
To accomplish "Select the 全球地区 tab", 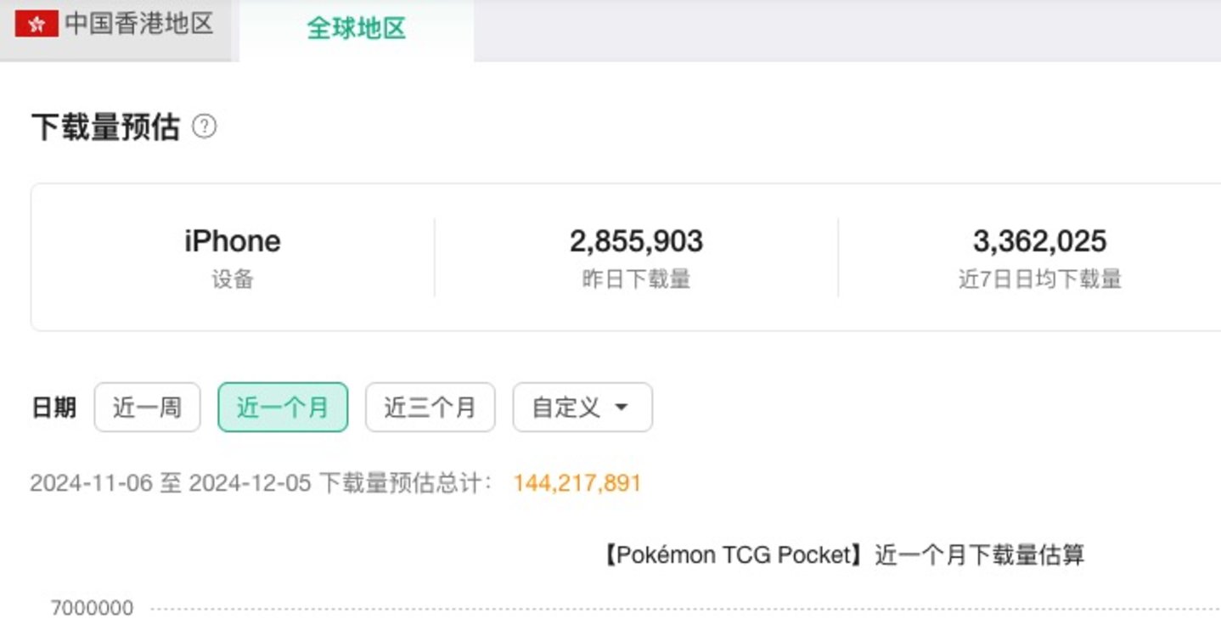I will [356, 29].
